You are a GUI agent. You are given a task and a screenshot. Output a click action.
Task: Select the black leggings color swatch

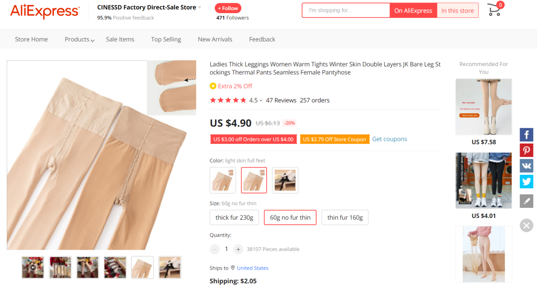point(285,180)
